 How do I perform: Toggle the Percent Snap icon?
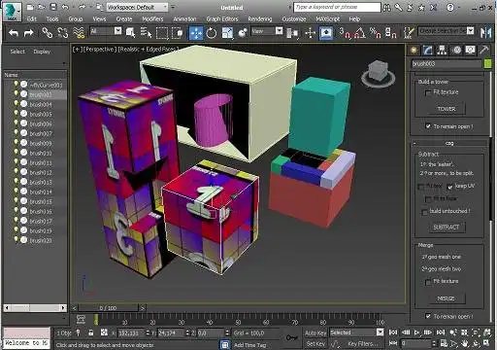pyautogui.click(x=376, y=33)
